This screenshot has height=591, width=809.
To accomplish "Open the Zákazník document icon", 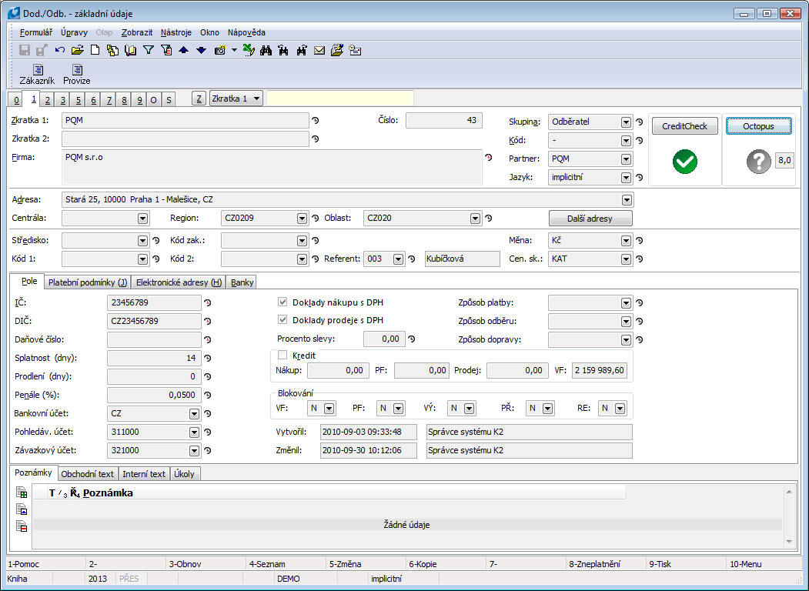I will tap(37, 70).
